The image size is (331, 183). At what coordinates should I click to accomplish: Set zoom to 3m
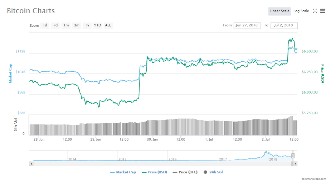77,25
